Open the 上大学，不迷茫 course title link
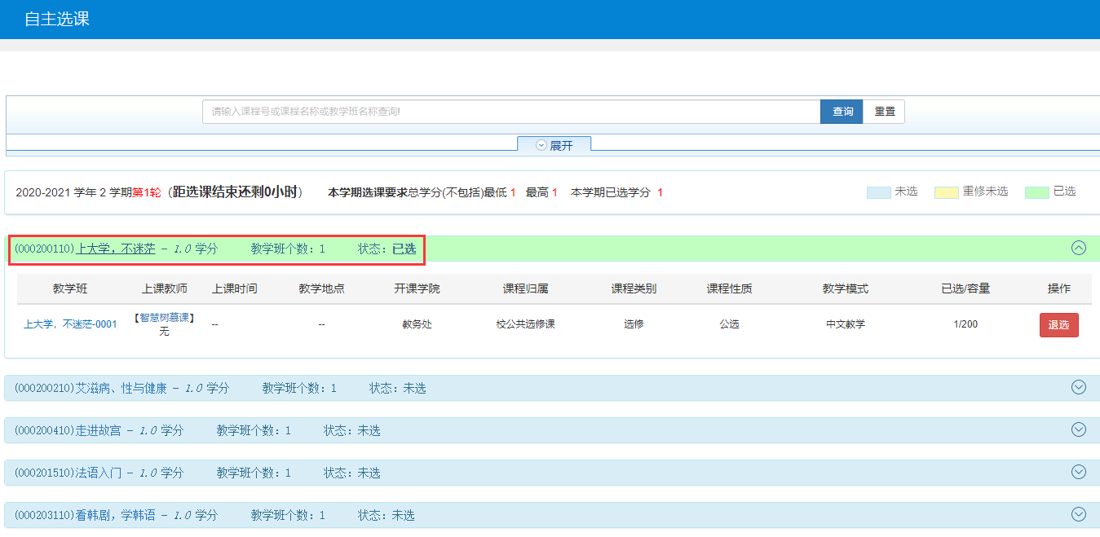Viewport: 1100px width, 537px height. pos(115,249)
